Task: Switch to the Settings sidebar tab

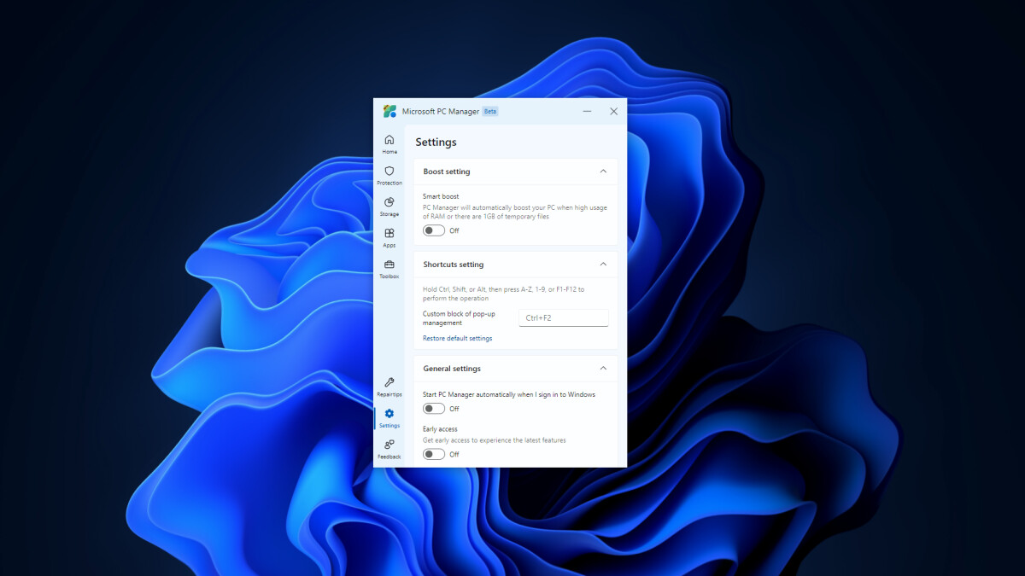Action: click(x=389, y=418)
